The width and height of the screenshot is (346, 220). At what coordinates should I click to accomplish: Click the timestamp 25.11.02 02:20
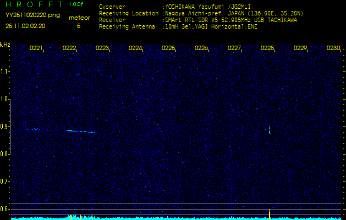pyautogui.click(x=25, y=26)
